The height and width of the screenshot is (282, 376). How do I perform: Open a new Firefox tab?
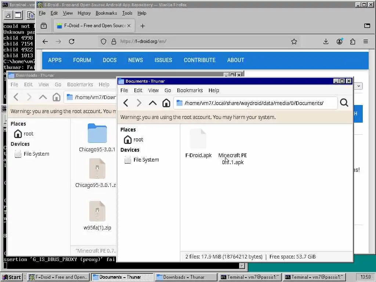[x=142, y=26]
